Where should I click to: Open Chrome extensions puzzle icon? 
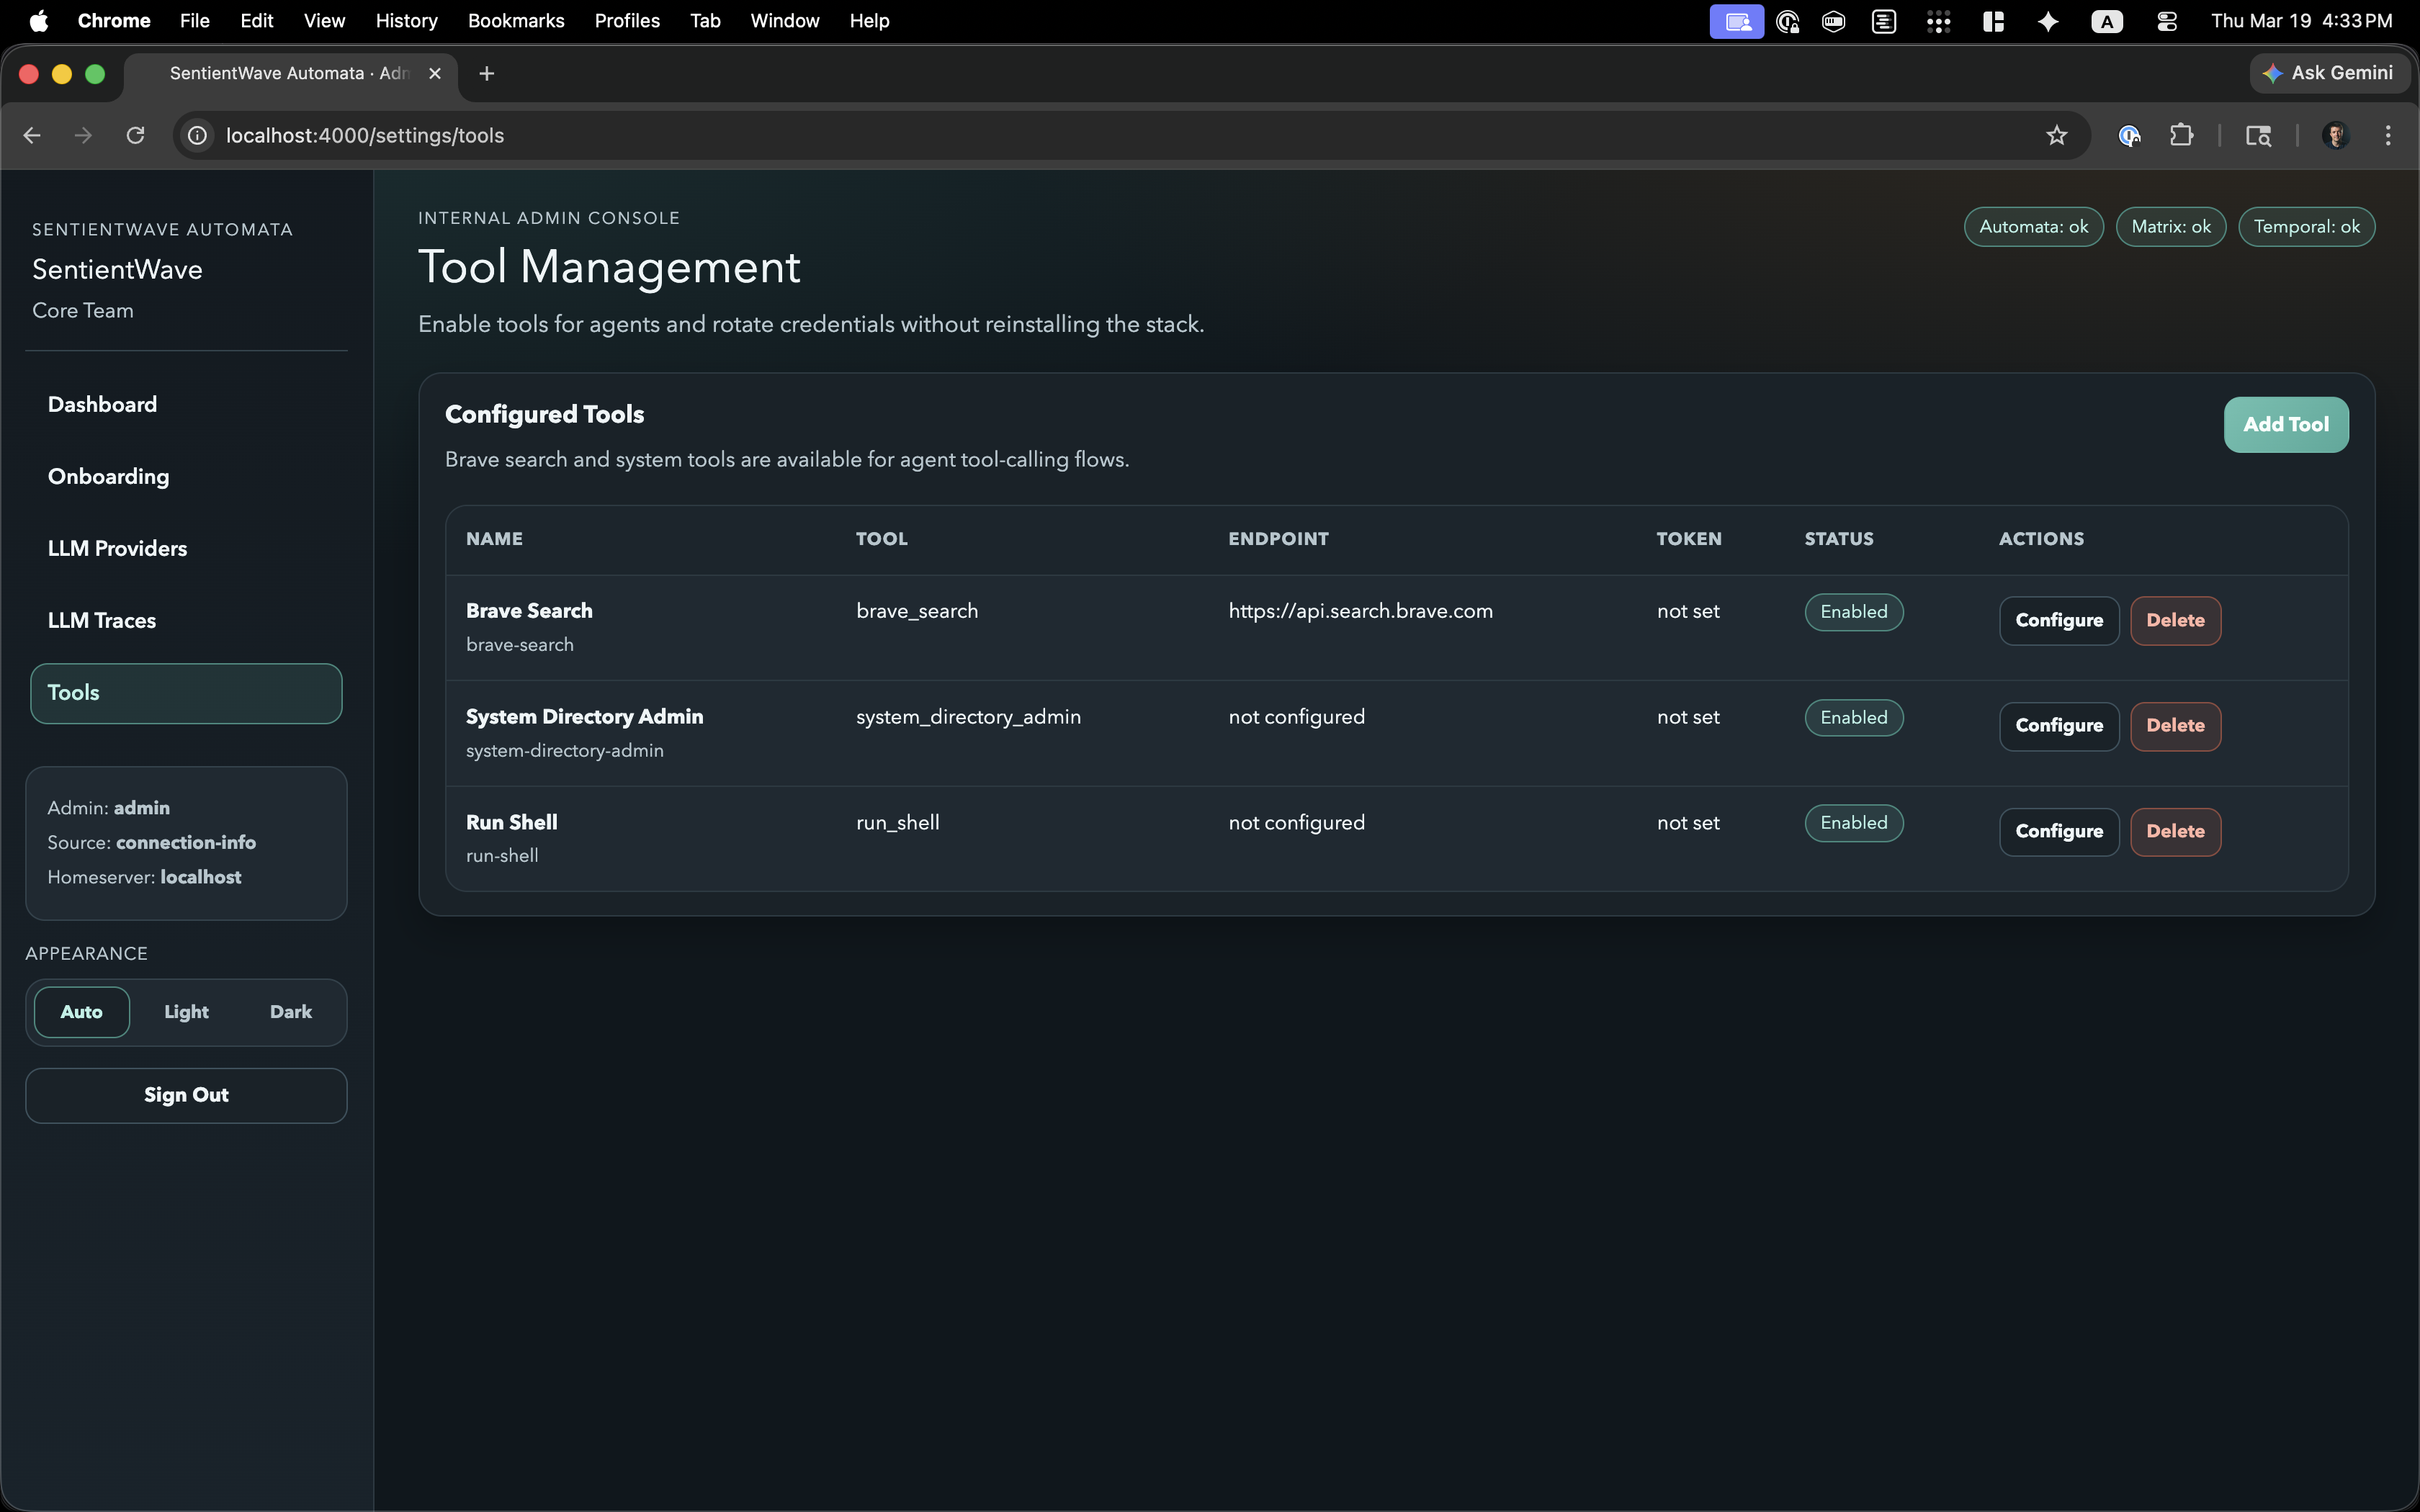click(x=2182, y=135)
